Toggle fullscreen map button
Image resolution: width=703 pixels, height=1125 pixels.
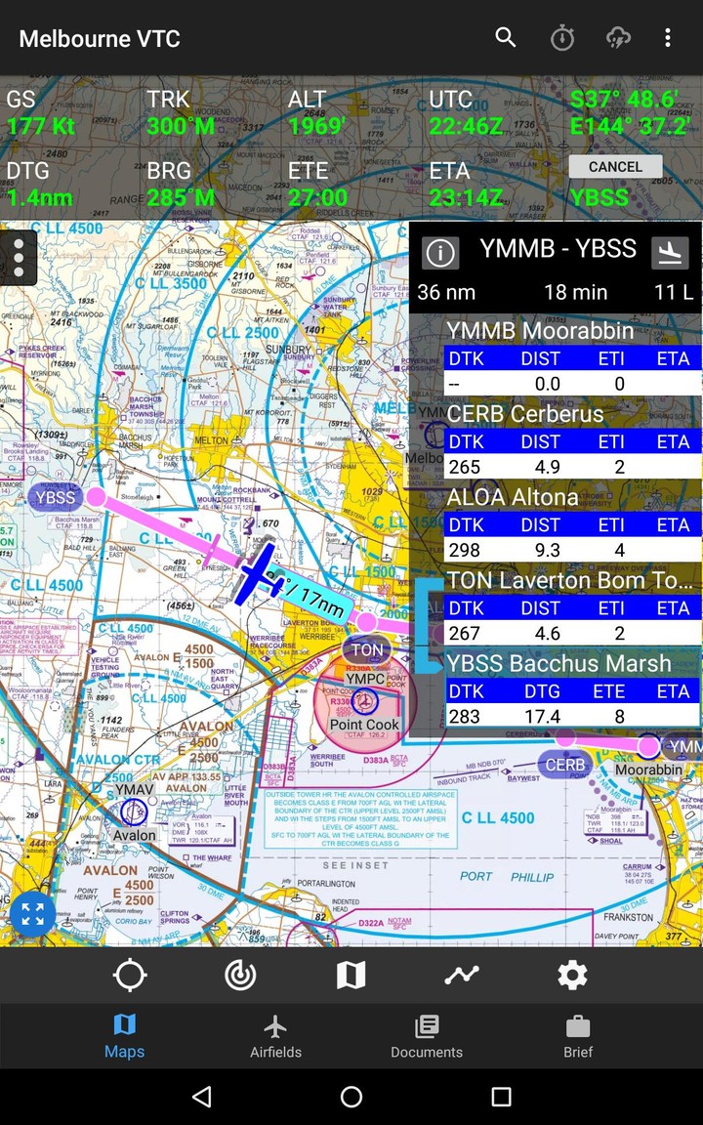click(x=32, y=915)
